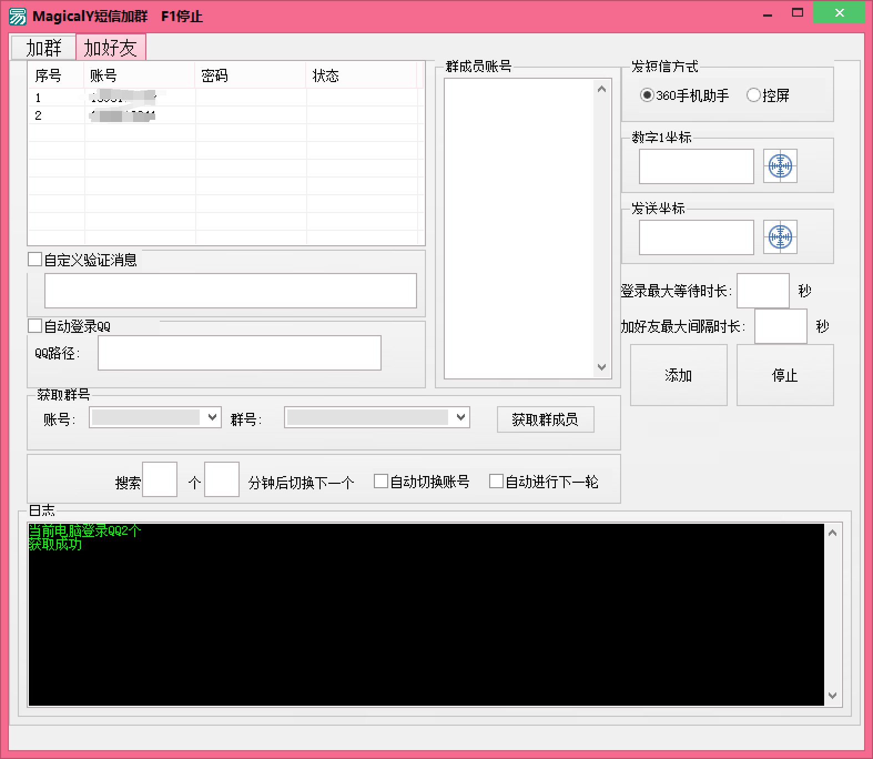Screen dimensions: 873x759
Task: Click the custom verification message text box
Action: (x=231, y=291)
